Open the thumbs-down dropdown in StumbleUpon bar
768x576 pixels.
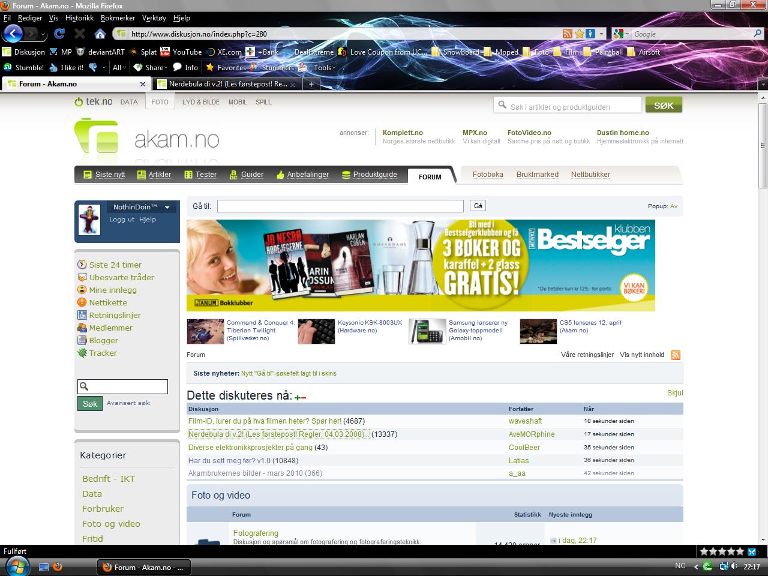(104, 68)
